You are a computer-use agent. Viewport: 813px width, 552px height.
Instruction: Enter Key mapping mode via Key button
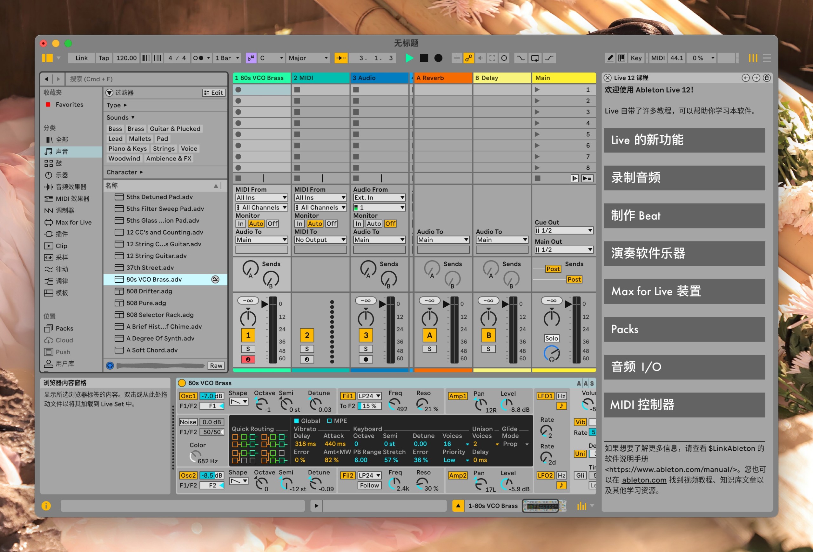(636, 58)
